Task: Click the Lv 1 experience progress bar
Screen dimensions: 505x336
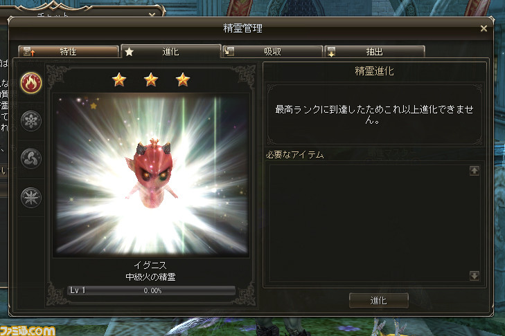Action: tap(152, 290)
